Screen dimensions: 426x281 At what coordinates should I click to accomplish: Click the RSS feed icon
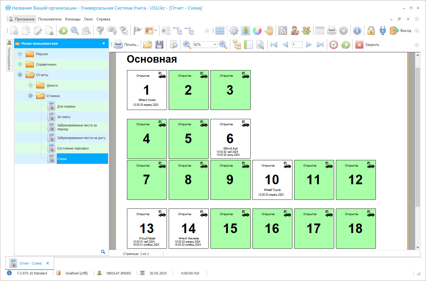(x=282, y=31)
